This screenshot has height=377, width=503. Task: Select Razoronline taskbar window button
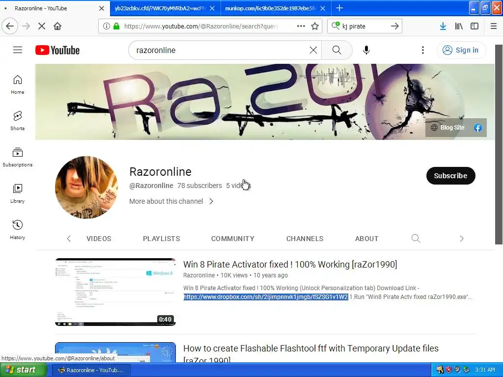pos(91,370)
